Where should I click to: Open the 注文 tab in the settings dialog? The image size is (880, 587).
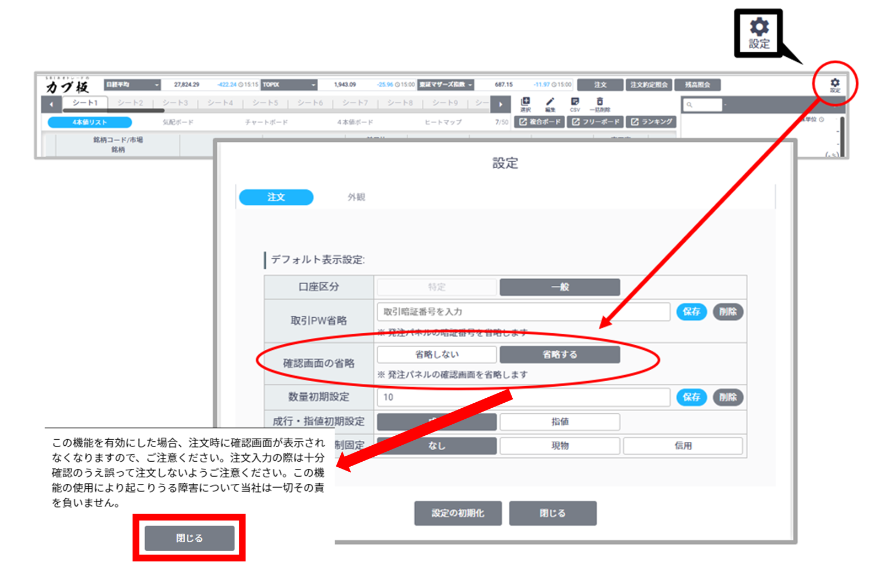(x=276, y=197)
